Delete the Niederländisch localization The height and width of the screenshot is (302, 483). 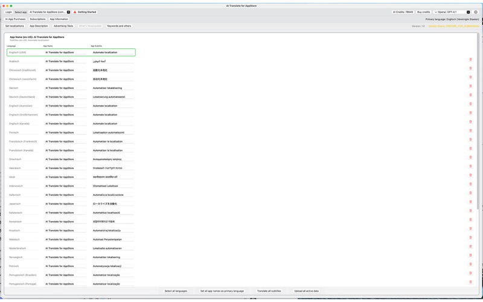pos(470,246)
